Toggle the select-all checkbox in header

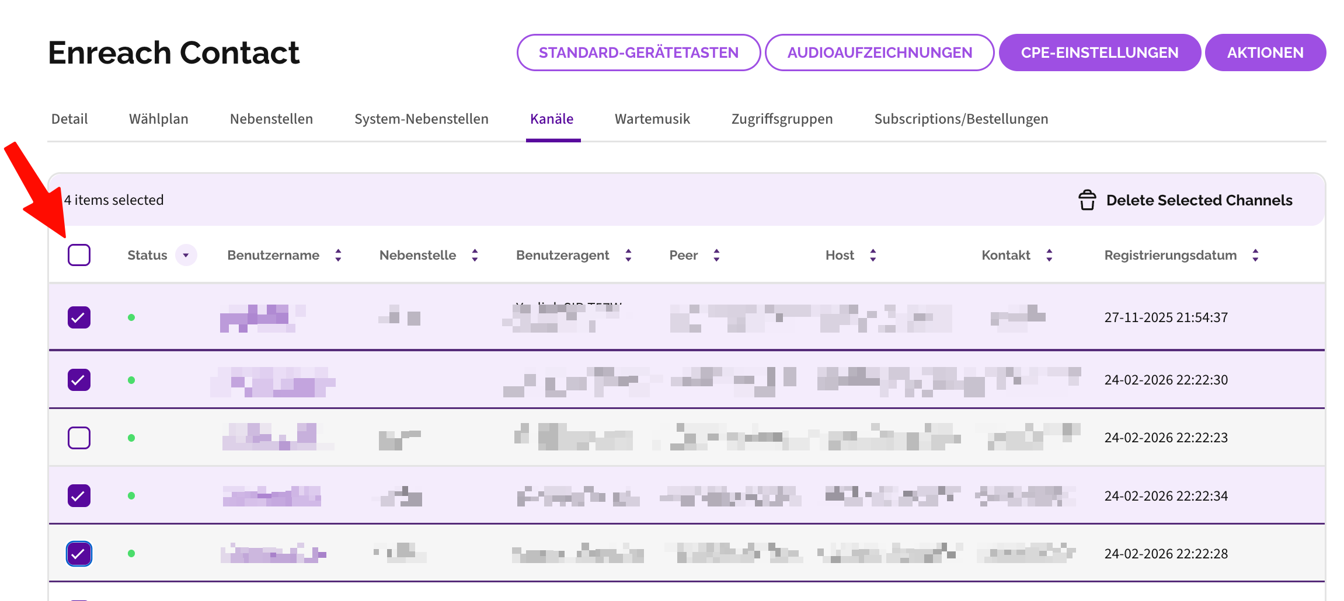coord(79,255)
